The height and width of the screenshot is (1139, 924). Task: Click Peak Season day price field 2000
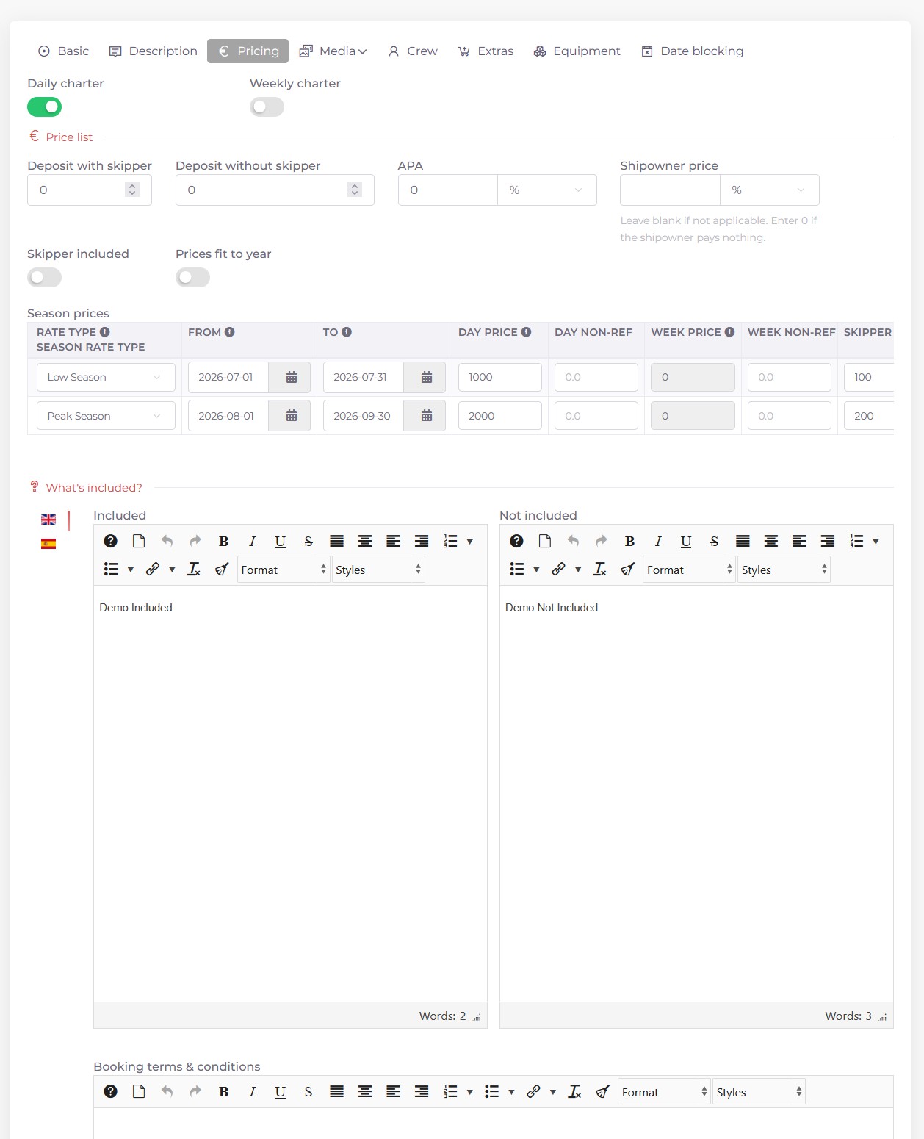(500, 416)
